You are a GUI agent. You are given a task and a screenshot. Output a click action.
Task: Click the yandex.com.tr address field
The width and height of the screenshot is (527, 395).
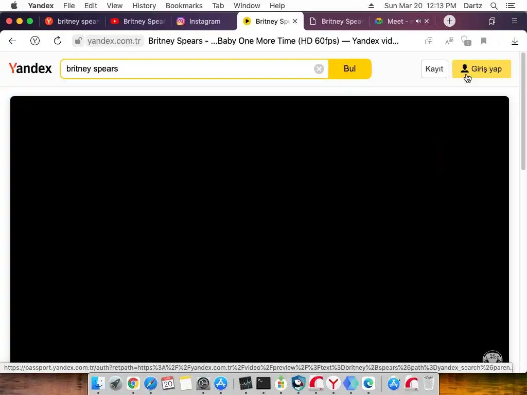(x=114, y=41)
